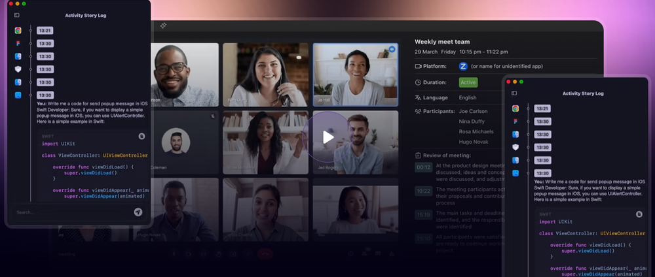
Task: Jump to the 25:10 review timestamp
Action: [423, 238]
